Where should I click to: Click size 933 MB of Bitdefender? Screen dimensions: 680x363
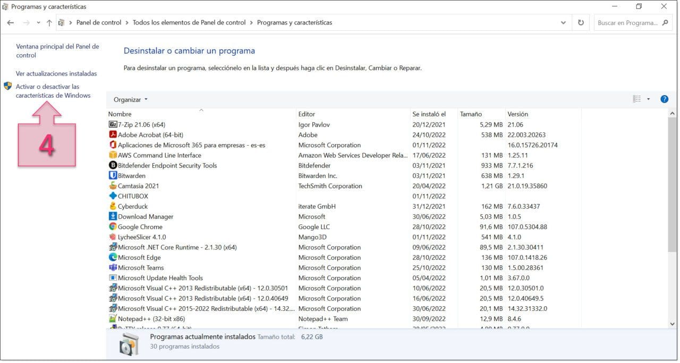[491, 165]
